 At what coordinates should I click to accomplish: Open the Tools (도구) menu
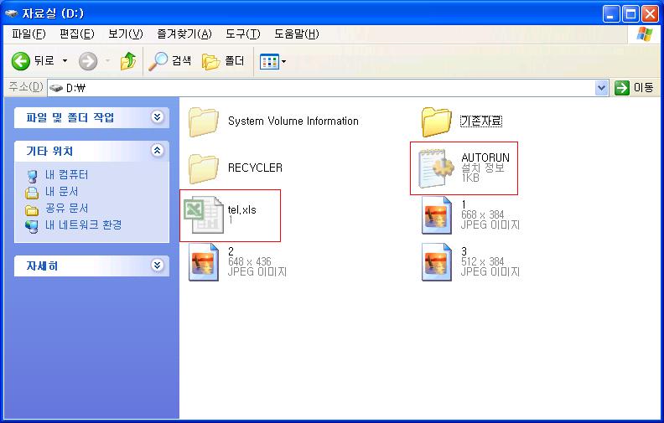(242, 34)
